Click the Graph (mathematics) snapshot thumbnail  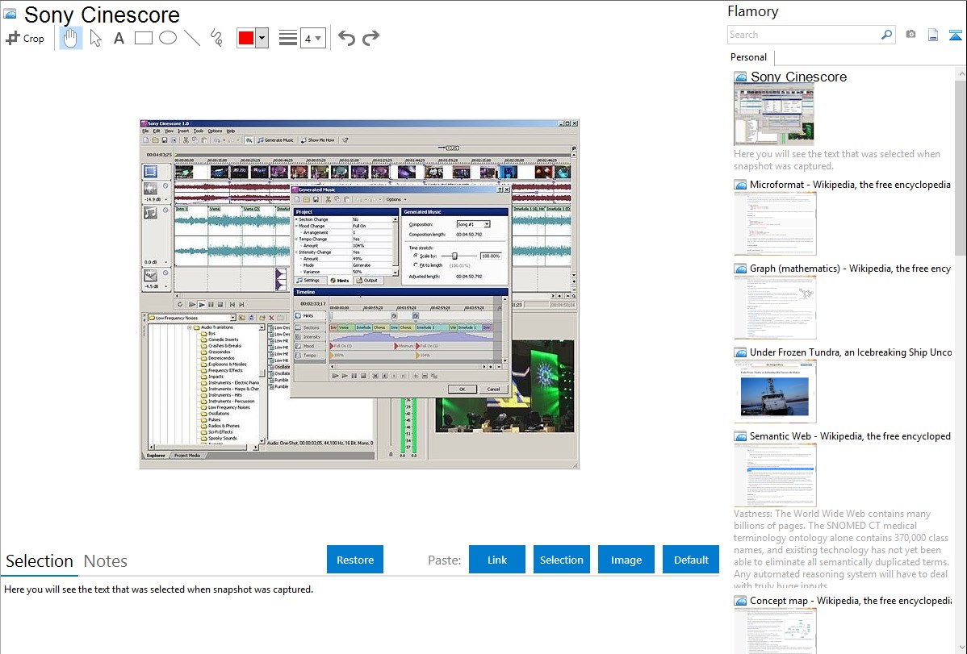point(775,307)
